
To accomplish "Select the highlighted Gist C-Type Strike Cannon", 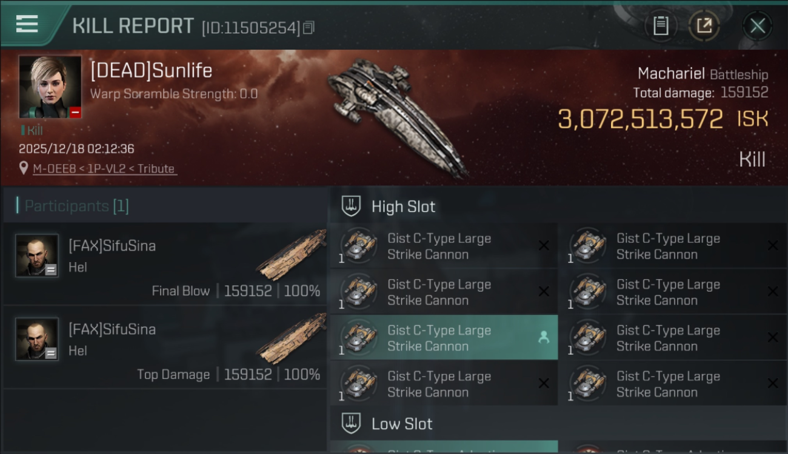I will pos(439,338).
